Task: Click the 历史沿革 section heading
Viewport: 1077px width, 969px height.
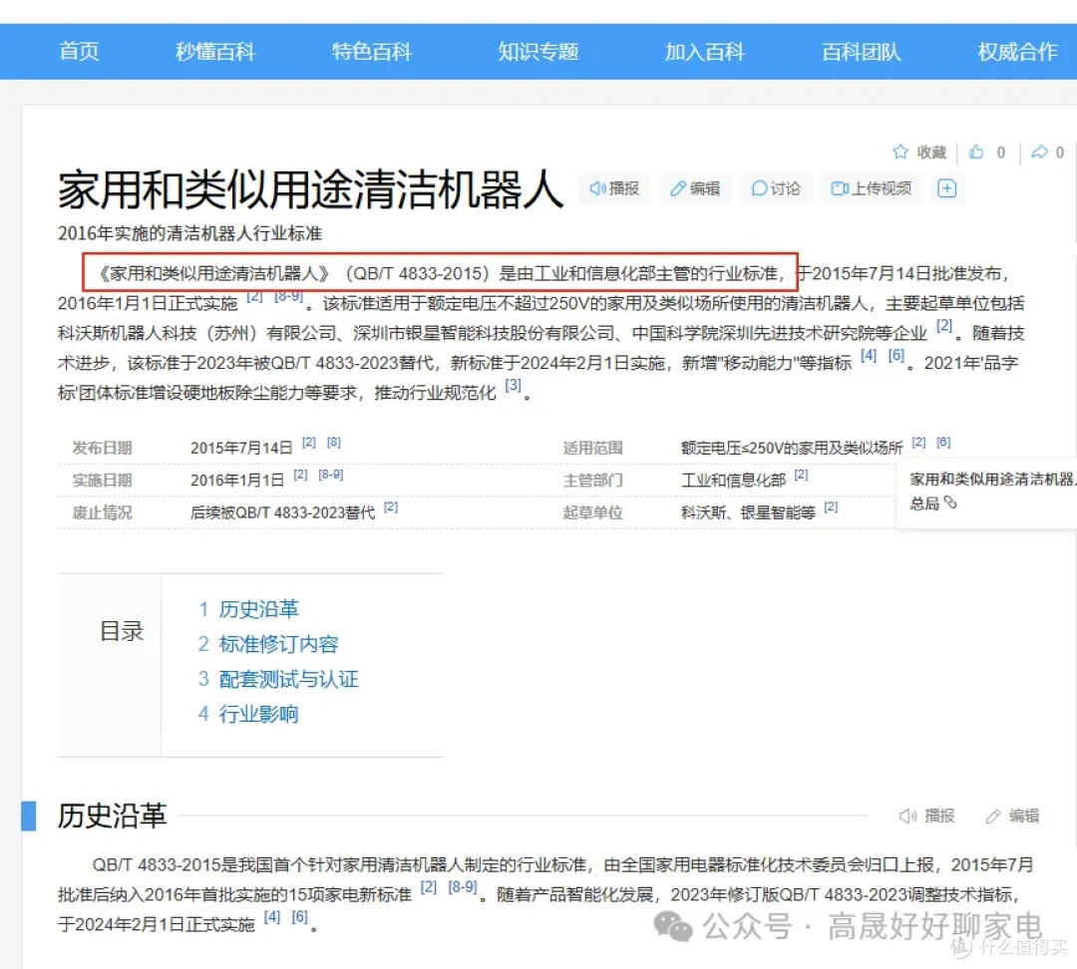Action: [x=112, y=815]
